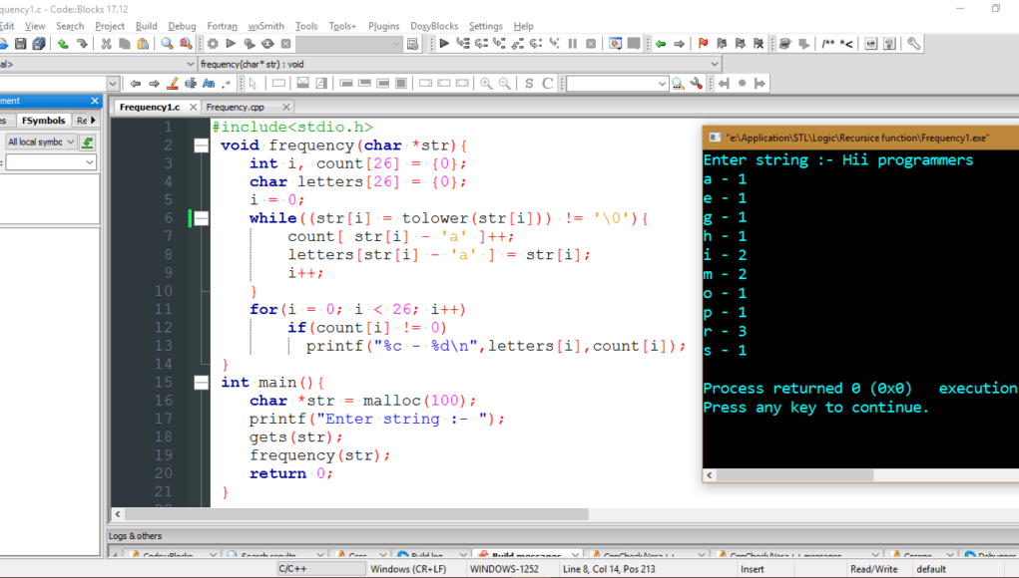The height and width of the screenshot is (578, 1019).
Task: Click the Cut scissors icon
Action: point(106,44)
